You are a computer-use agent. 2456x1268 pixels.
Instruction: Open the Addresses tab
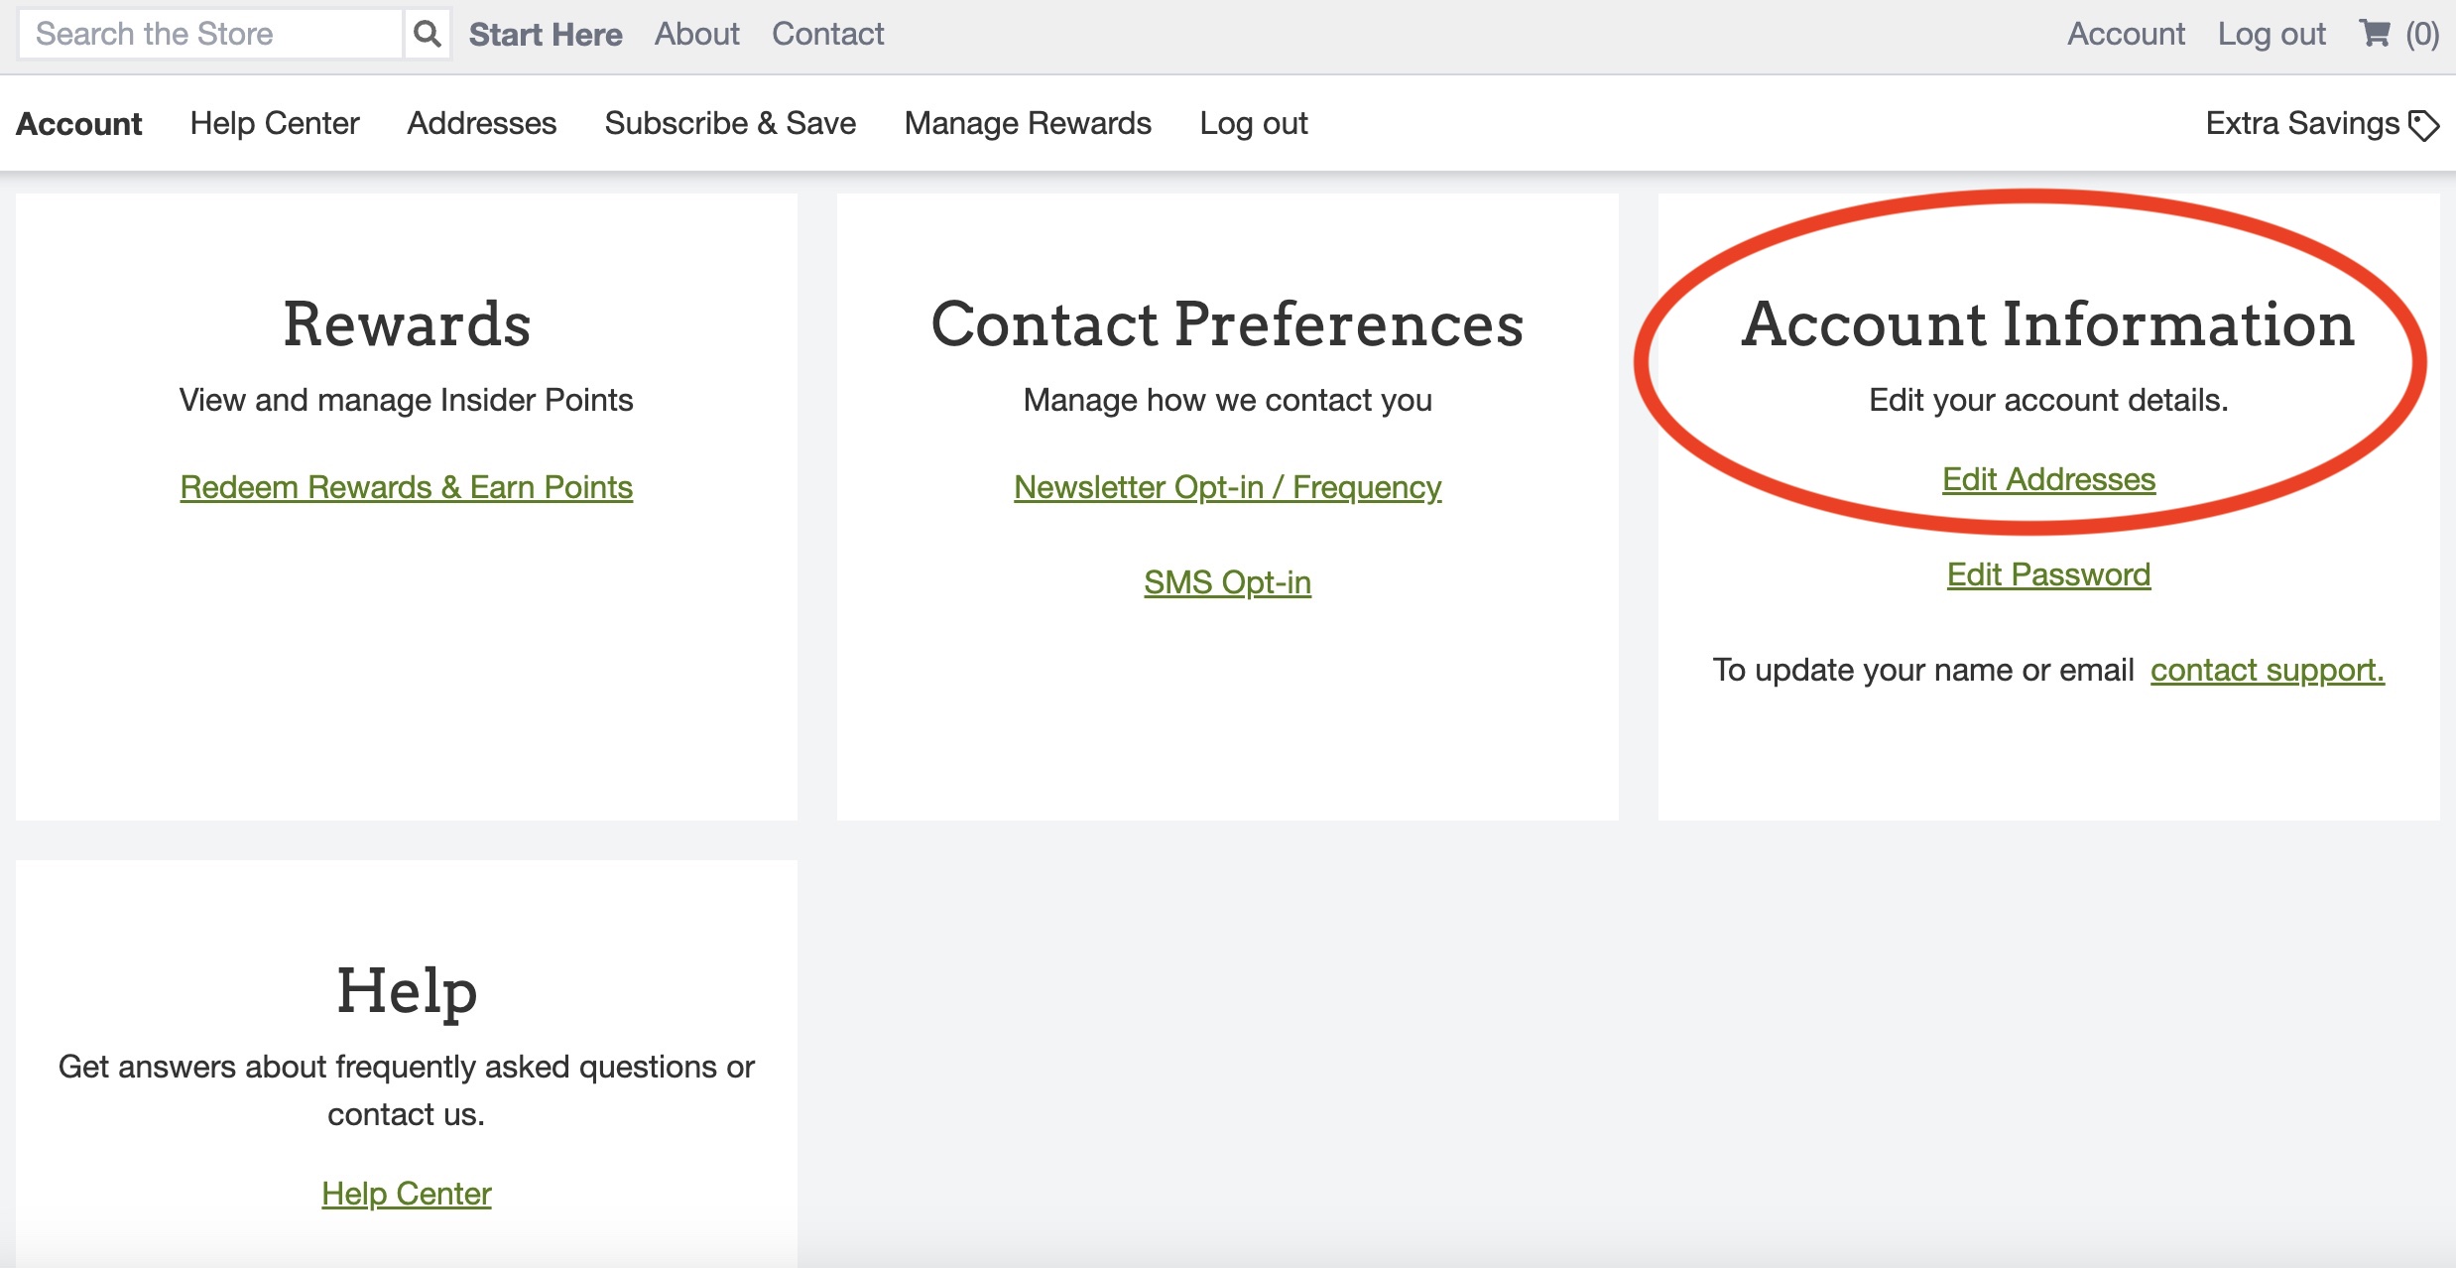coord(481,123)
